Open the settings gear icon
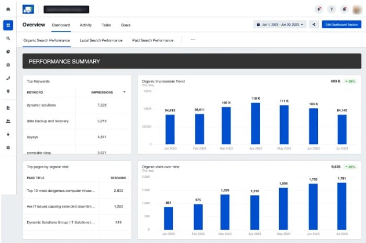 pyautogui.click(x=8, y=148)
